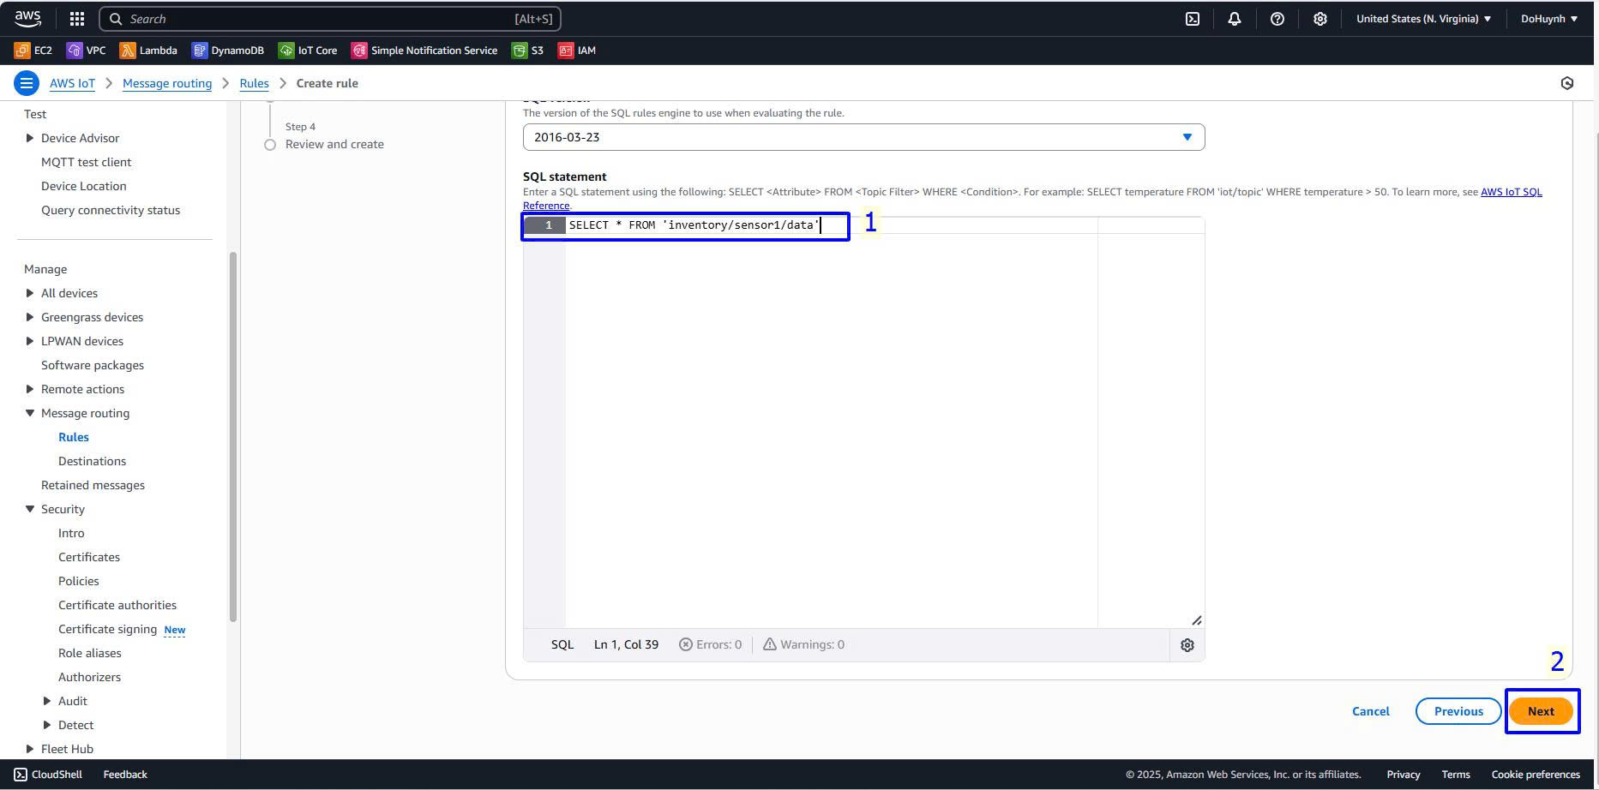
Task: Open CloudShell icon in top navigation bar
Action: pos(1193,19)
